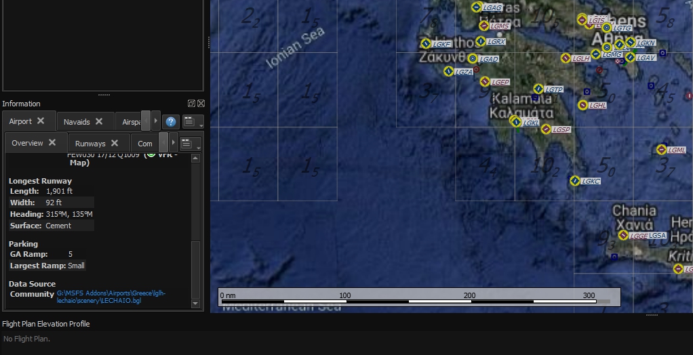This screenshot has width=693, height=355.
Task: Select the LGSP airport symbol
Action: (x=546, y=129)
